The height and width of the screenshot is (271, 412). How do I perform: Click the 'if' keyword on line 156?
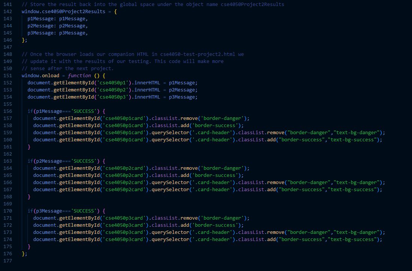[30, 111]
